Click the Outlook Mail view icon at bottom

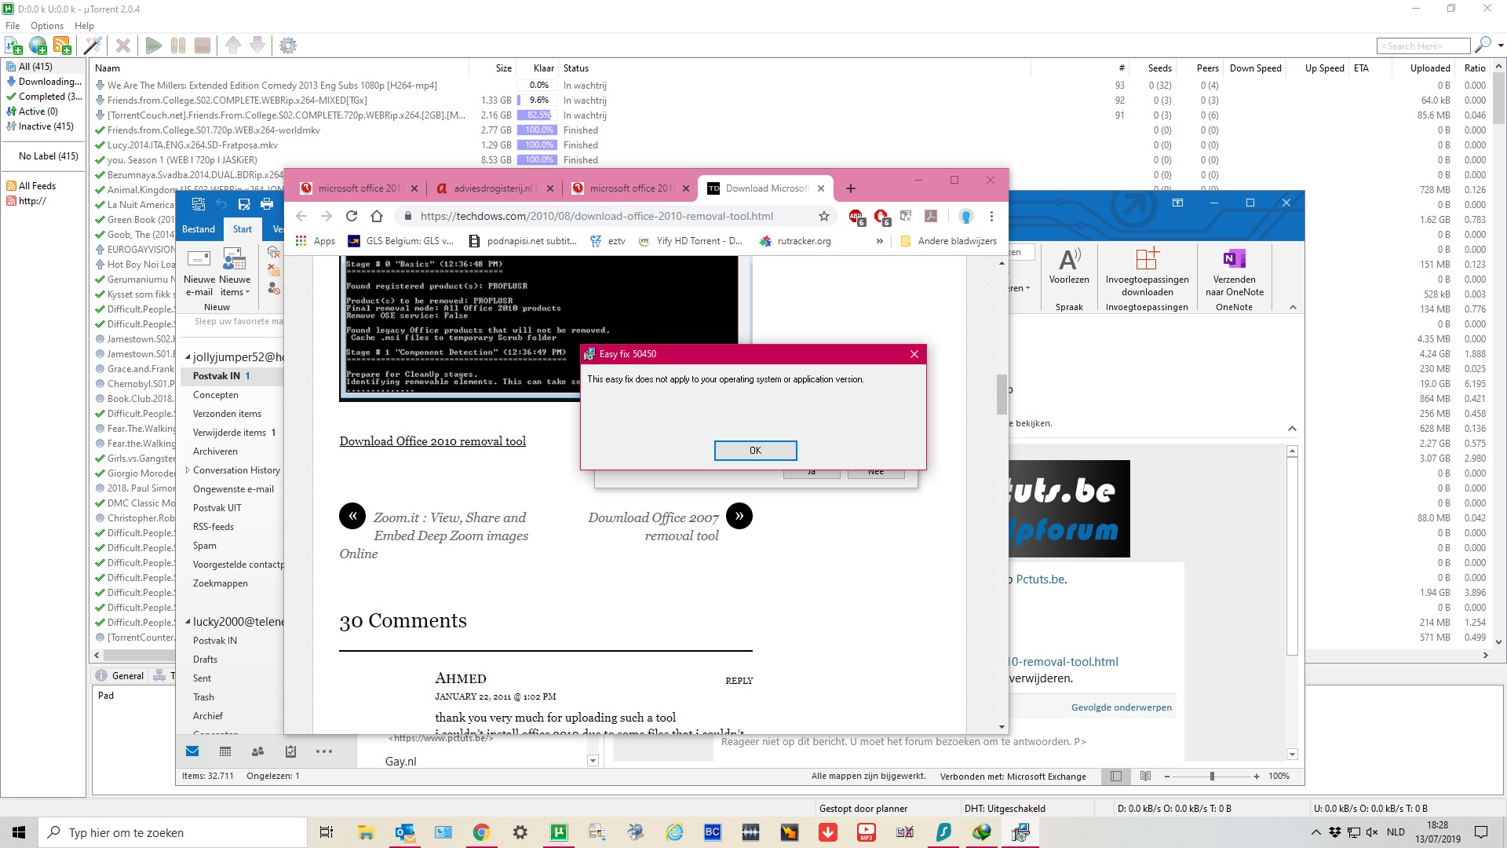[x=192, y=751]
